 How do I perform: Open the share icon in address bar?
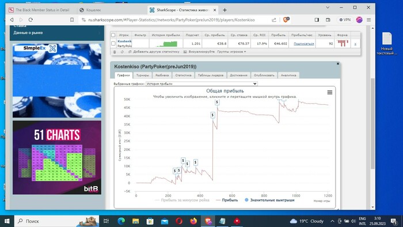point(274,20)
